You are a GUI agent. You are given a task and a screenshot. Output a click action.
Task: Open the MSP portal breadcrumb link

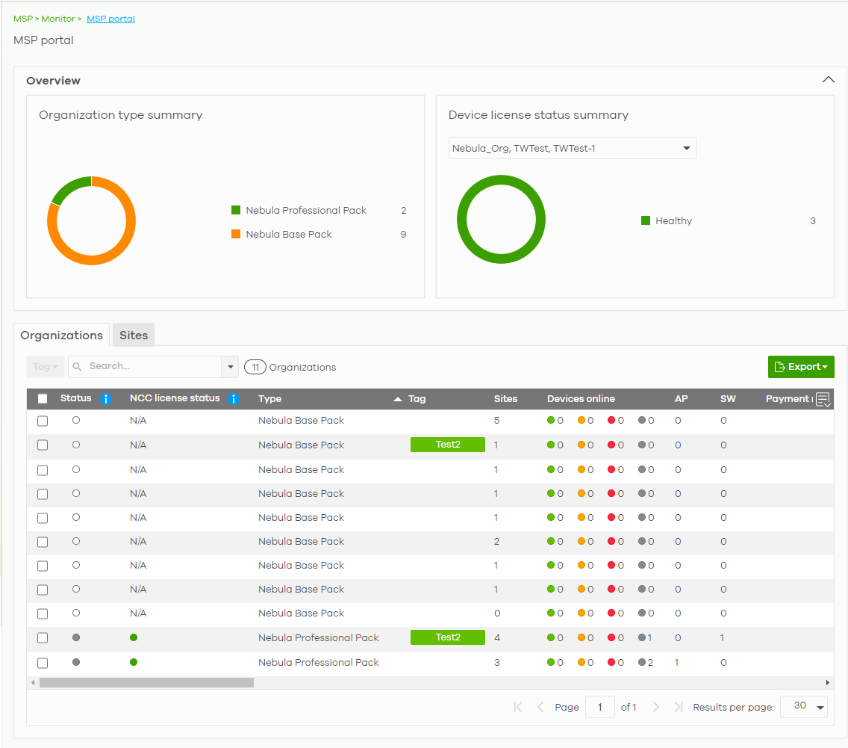[x=110, y=19]
